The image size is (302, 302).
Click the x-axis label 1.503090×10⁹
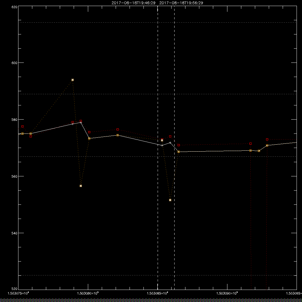coord(227,293)
